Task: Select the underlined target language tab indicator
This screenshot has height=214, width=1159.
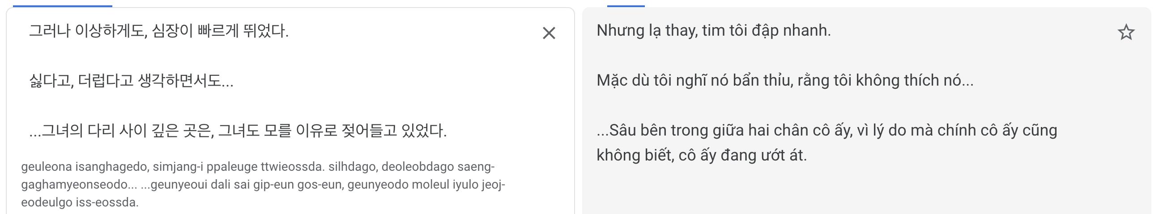Action: (626, 6)
